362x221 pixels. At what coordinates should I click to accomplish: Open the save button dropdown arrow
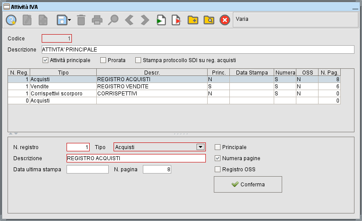click(70, 20)
